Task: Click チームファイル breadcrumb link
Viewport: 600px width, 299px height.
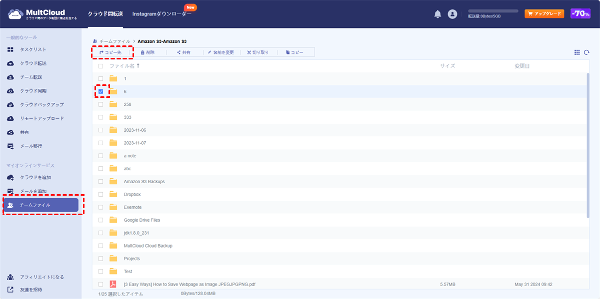Action: coord(115,41)
